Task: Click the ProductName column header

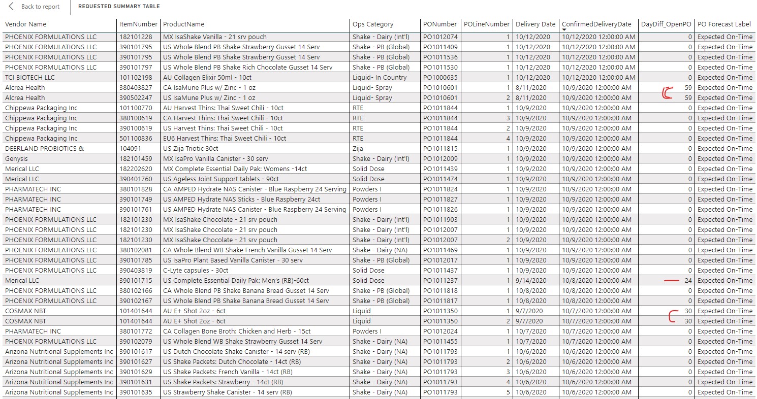Action: tap(183, 24)
